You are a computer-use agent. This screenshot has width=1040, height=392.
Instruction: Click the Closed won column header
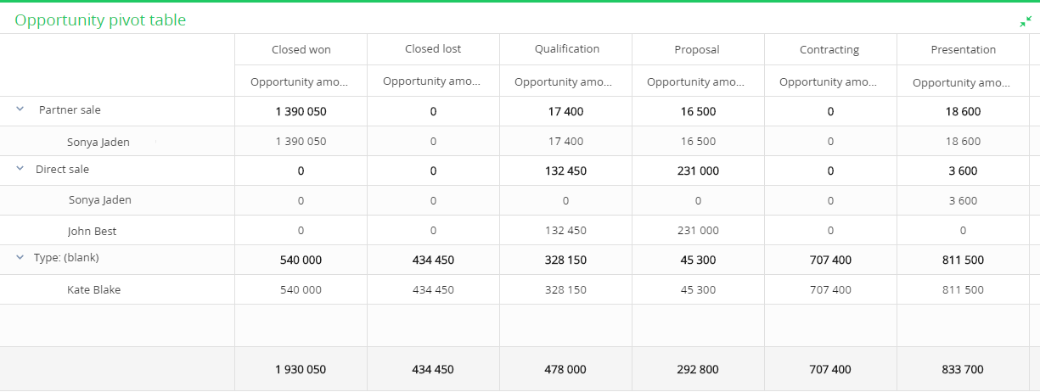click(x=301, y=49)
